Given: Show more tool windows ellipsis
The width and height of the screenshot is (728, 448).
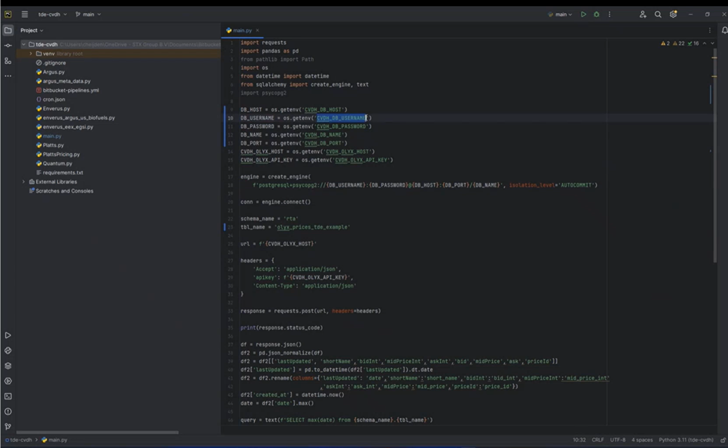Looking at the screenshot, I should (x=8, y=76).
